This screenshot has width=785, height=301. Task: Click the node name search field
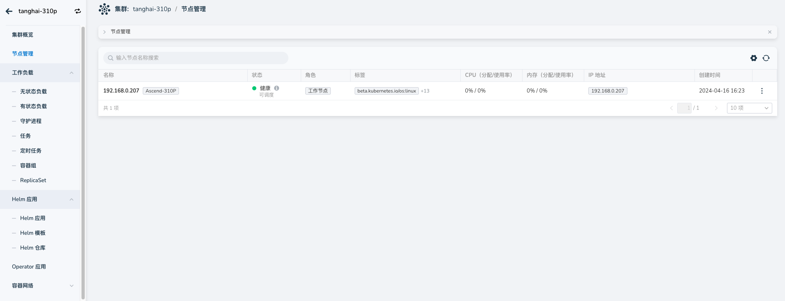click(x=196, y=58)
